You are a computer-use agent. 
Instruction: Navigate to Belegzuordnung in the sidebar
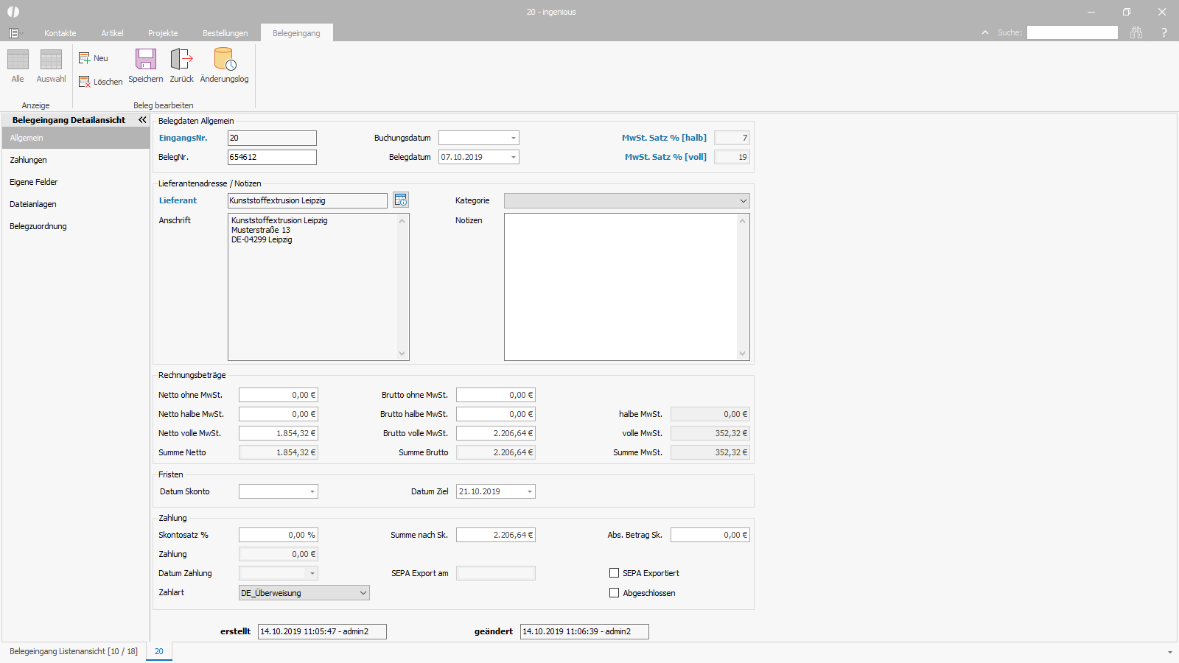[38, 226]
